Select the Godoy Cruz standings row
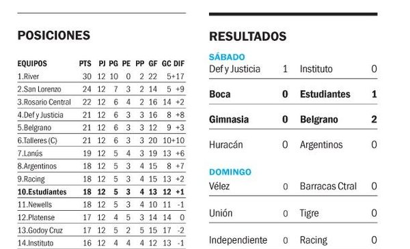 point(101,230)
